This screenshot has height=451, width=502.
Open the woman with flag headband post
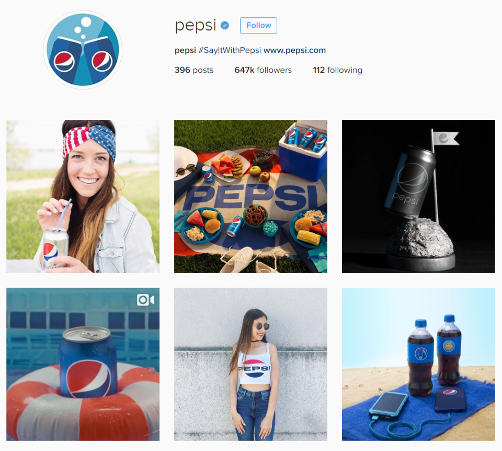[x=83, y=196]
